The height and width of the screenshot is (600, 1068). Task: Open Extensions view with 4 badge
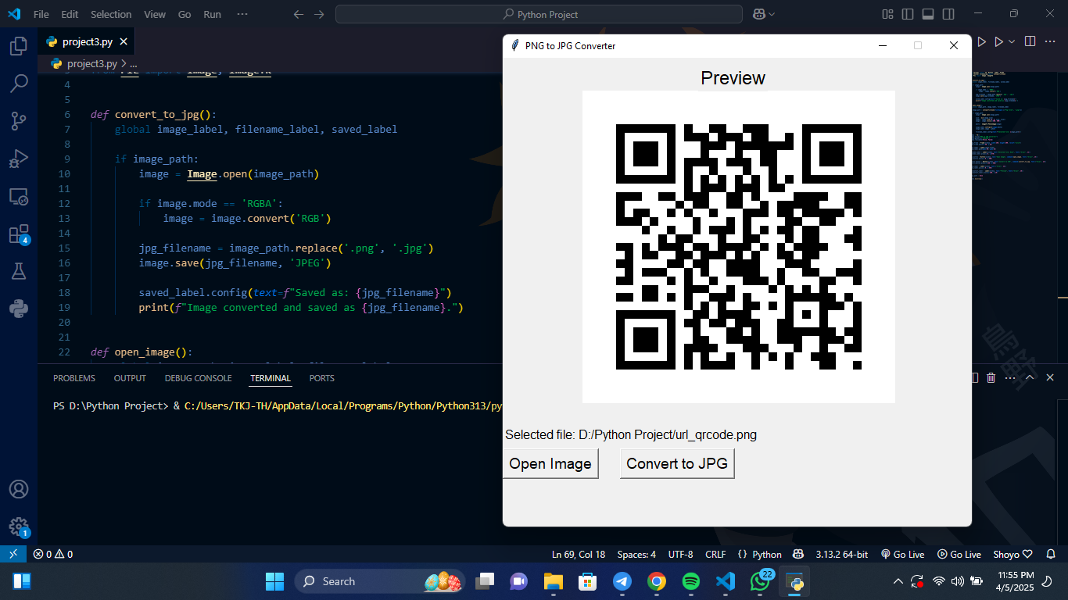click(19, 234)
